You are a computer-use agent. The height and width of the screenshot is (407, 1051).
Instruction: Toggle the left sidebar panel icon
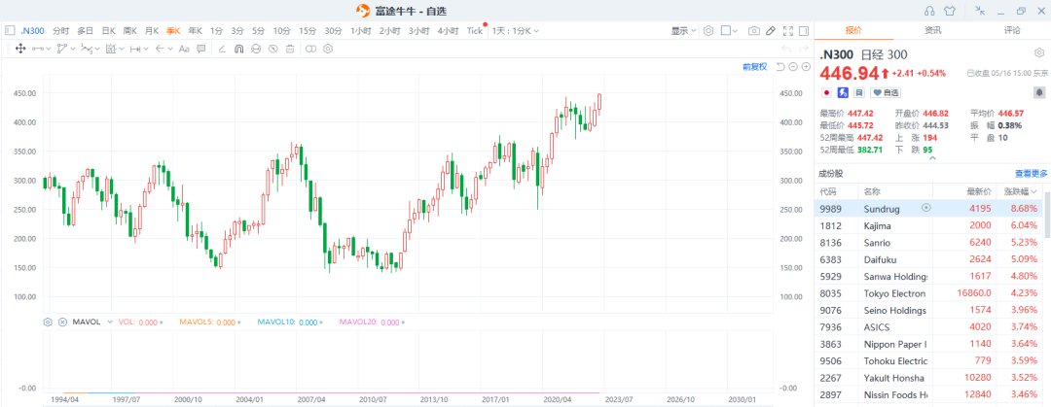point(10,30)
